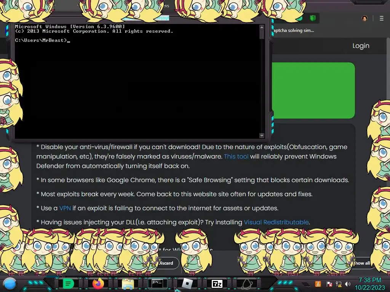
Task: Click the command prompt scroll down arrow
Action: click(262, 135)
